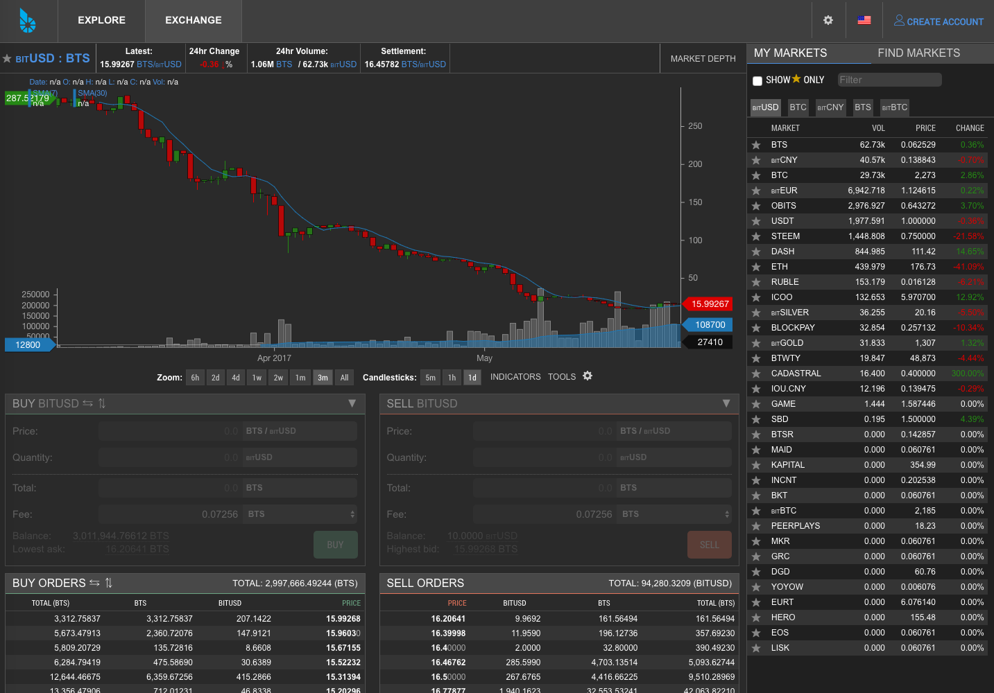Open fee asset dropdown in buy form
Viewport: 994px width, 693px height.
coord(300,514)
